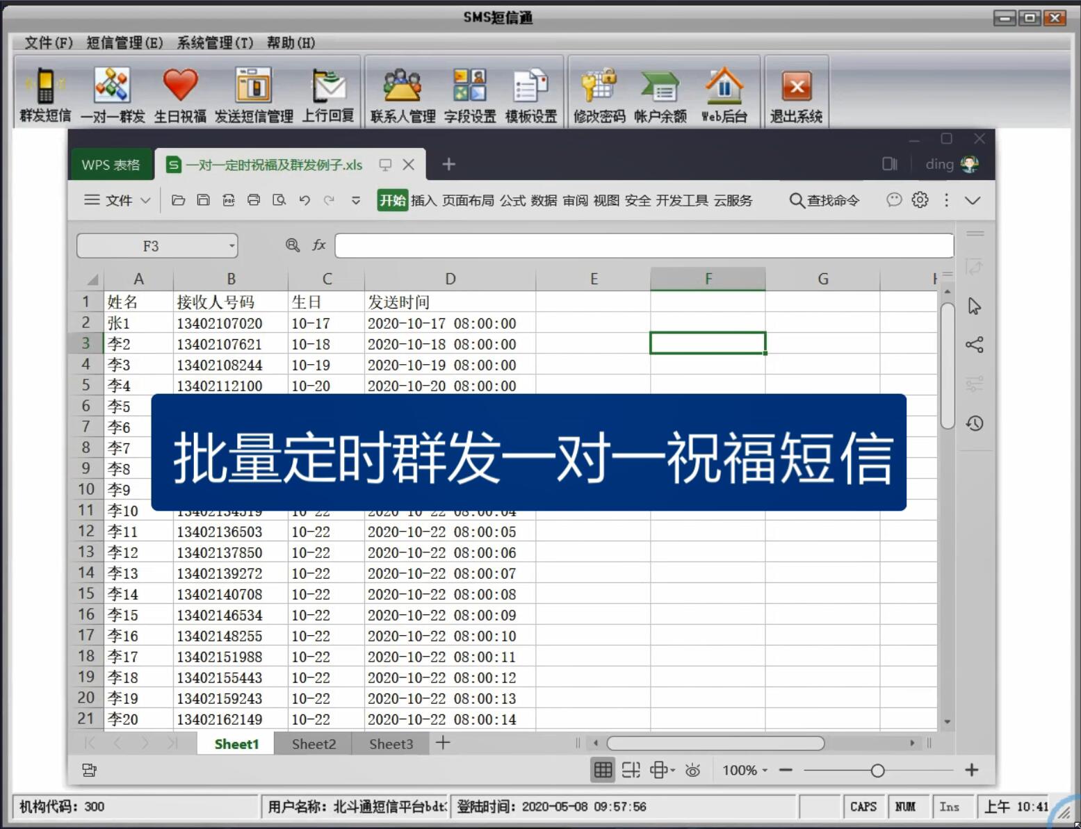Check 帐户余额 account balance
This screenshot has height=829, width=1081.
coord(660,94)
